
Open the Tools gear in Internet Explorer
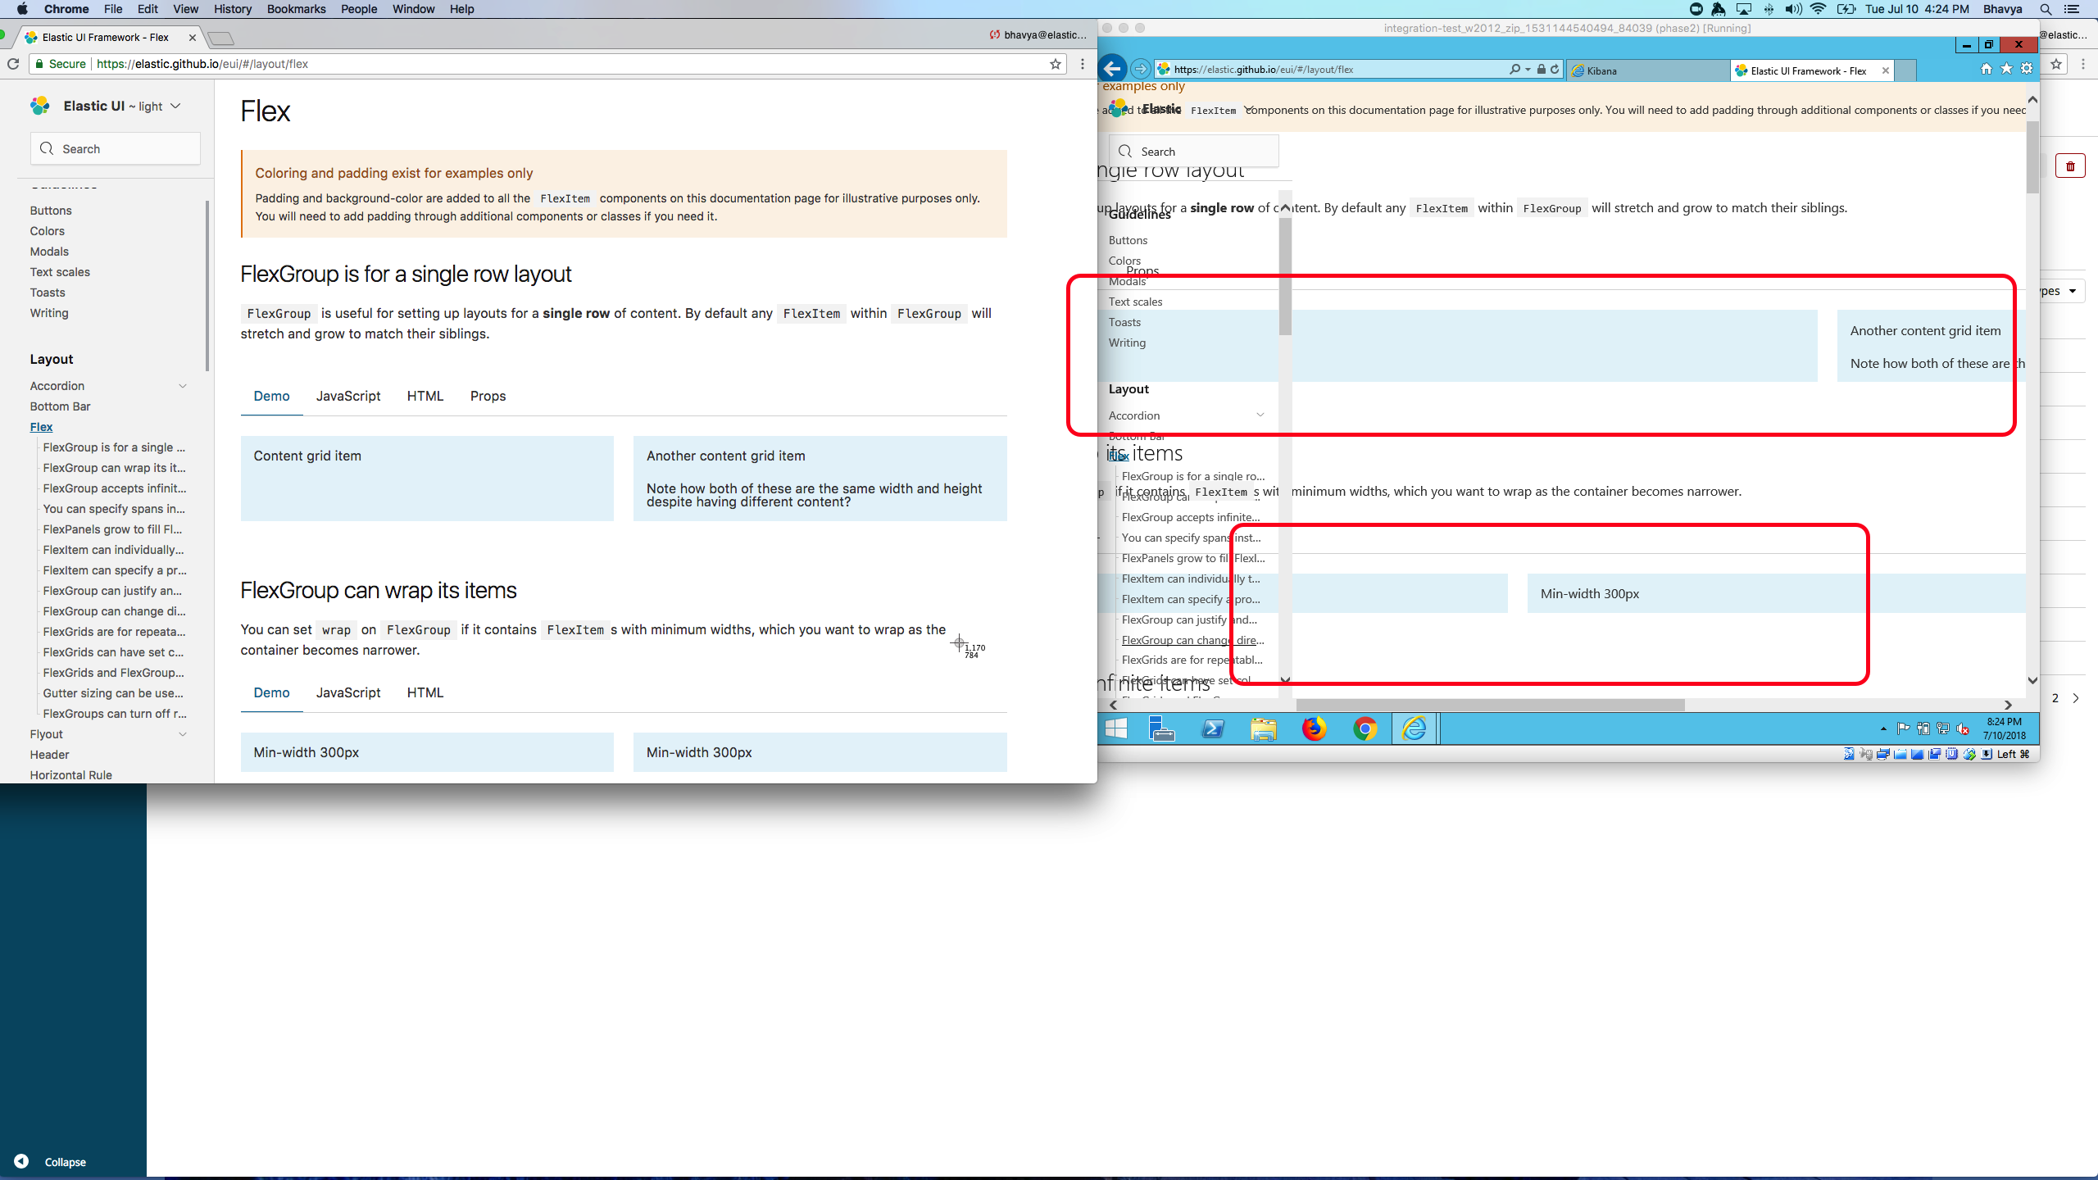pos(2026,69)
